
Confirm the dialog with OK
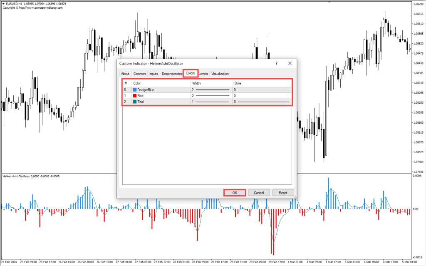point(235,193)
